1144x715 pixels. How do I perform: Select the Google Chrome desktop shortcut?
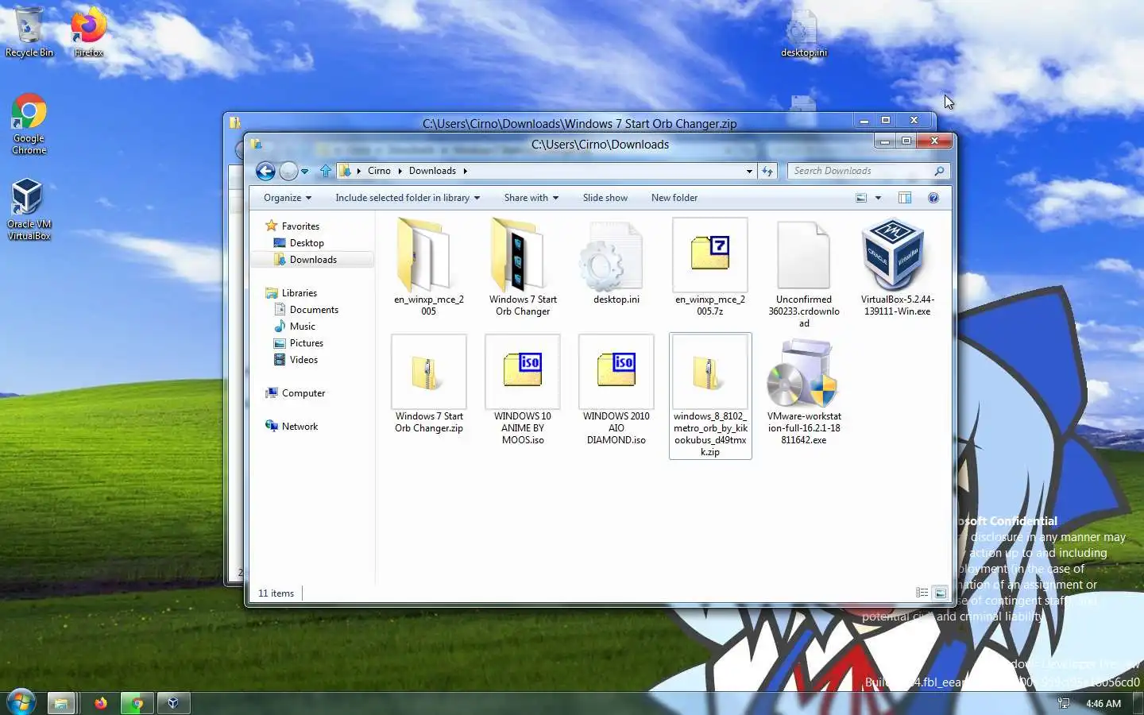pos(29,124)
